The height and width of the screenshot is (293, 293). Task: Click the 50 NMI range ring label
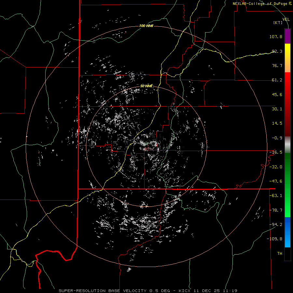point(146,86)
